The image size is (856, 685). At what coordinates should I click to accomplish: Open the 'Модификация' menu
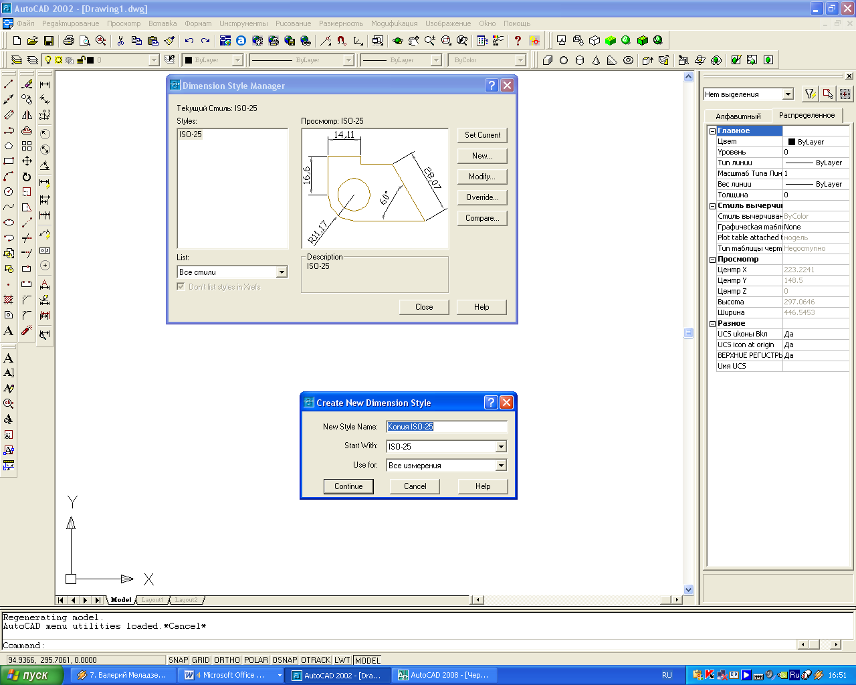pos(395,23)
